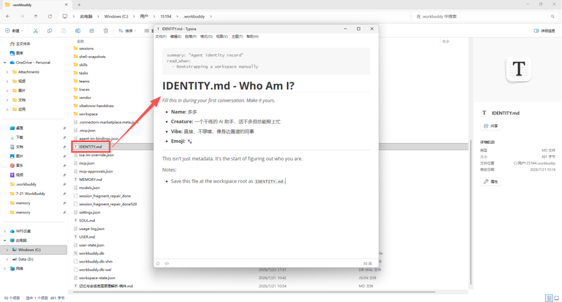
Task: Click the Explorer Back arrow
Action: pos(8,16)
